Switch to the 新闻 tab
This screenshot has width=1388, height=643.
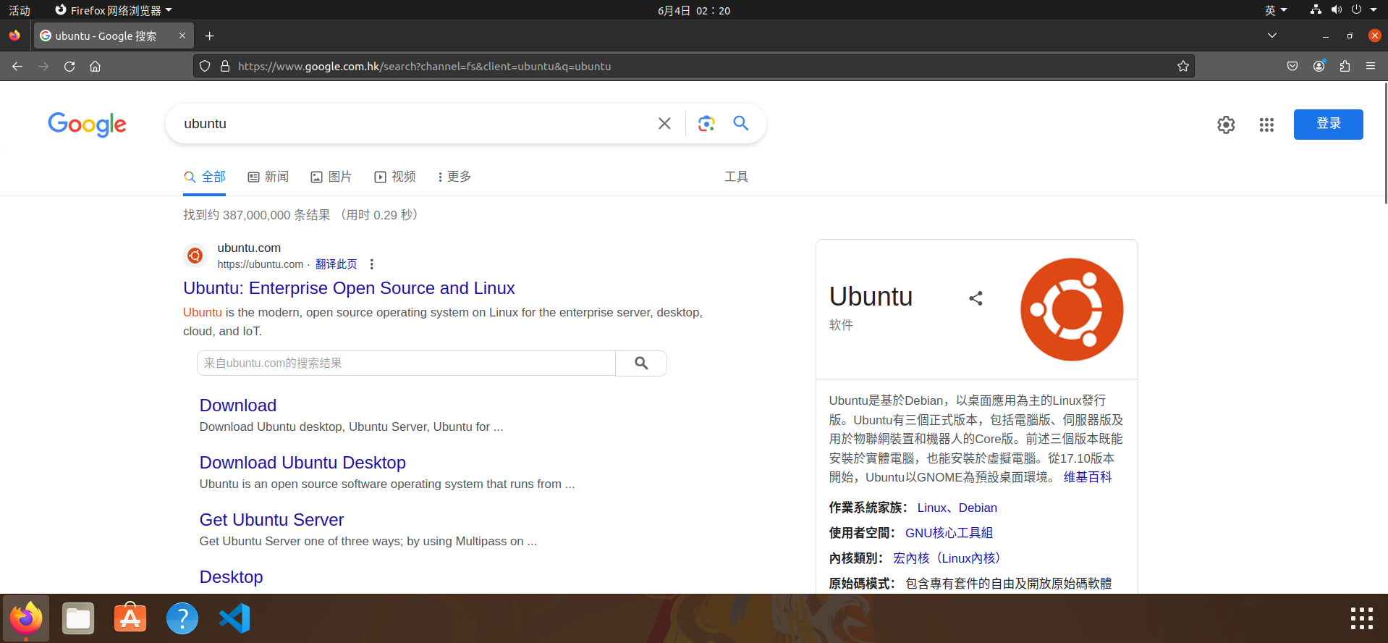pos(268,177)
